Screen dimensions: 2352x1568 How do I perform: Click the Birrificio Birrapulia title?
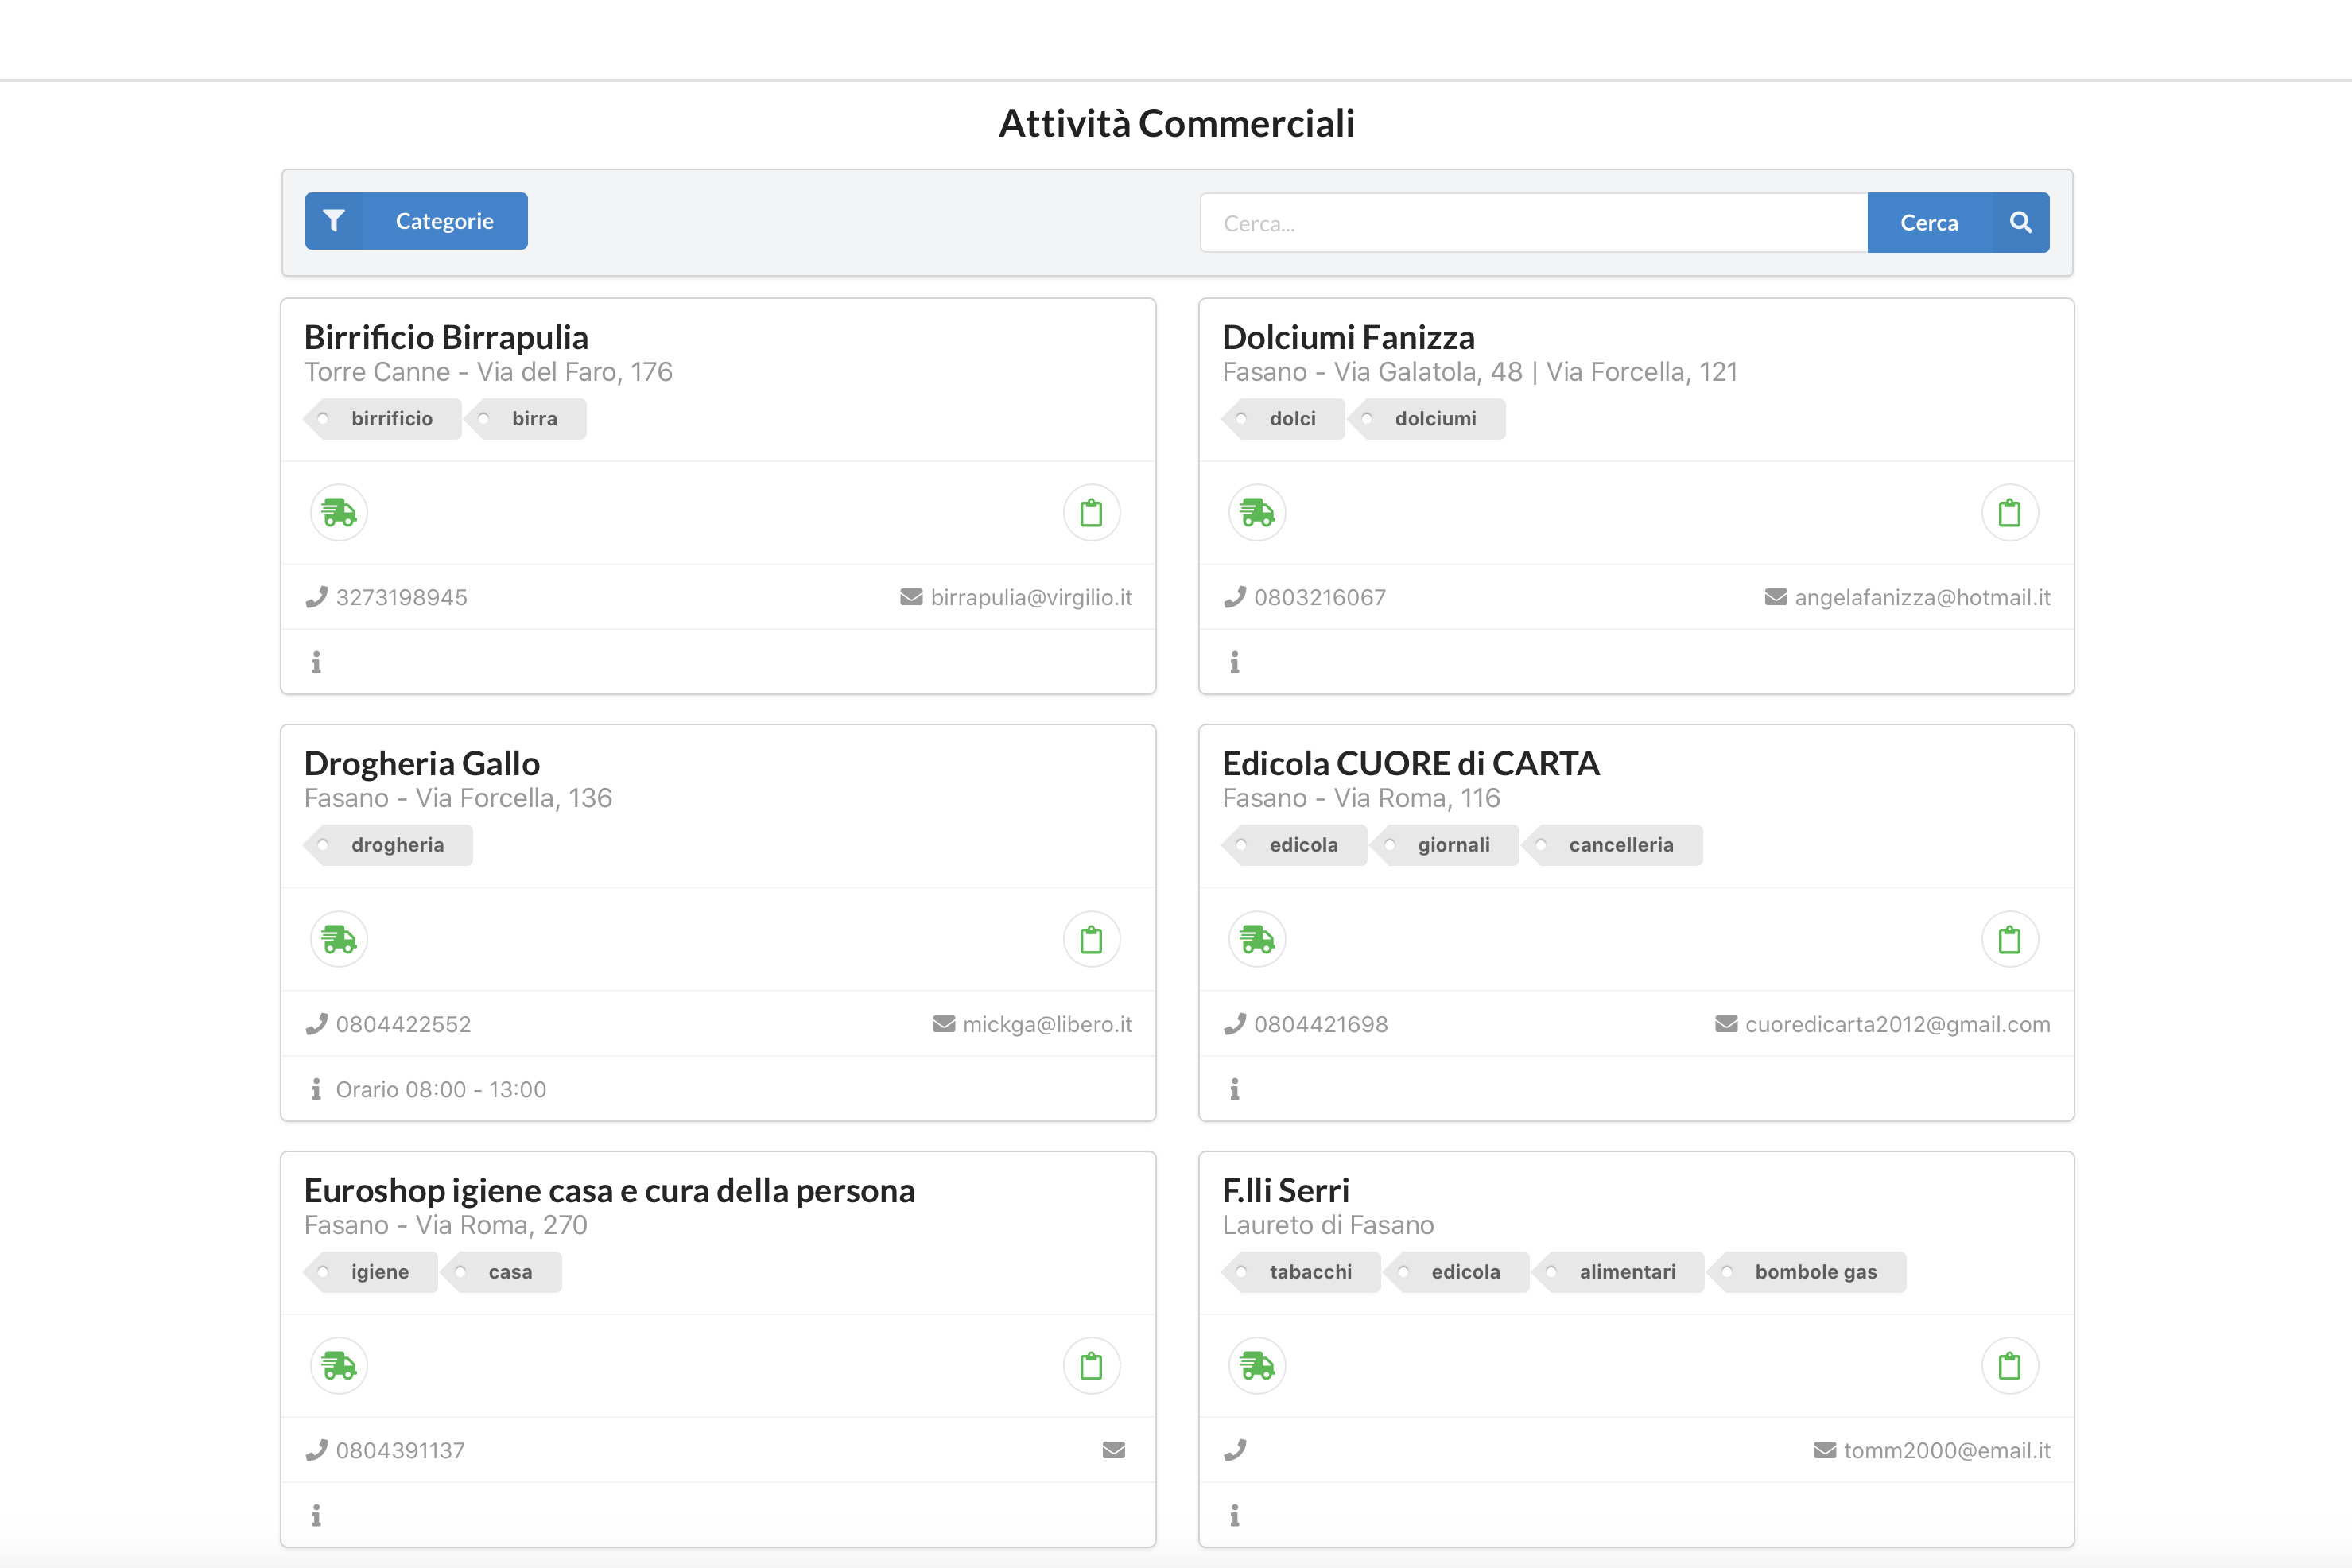coord(446,338)
